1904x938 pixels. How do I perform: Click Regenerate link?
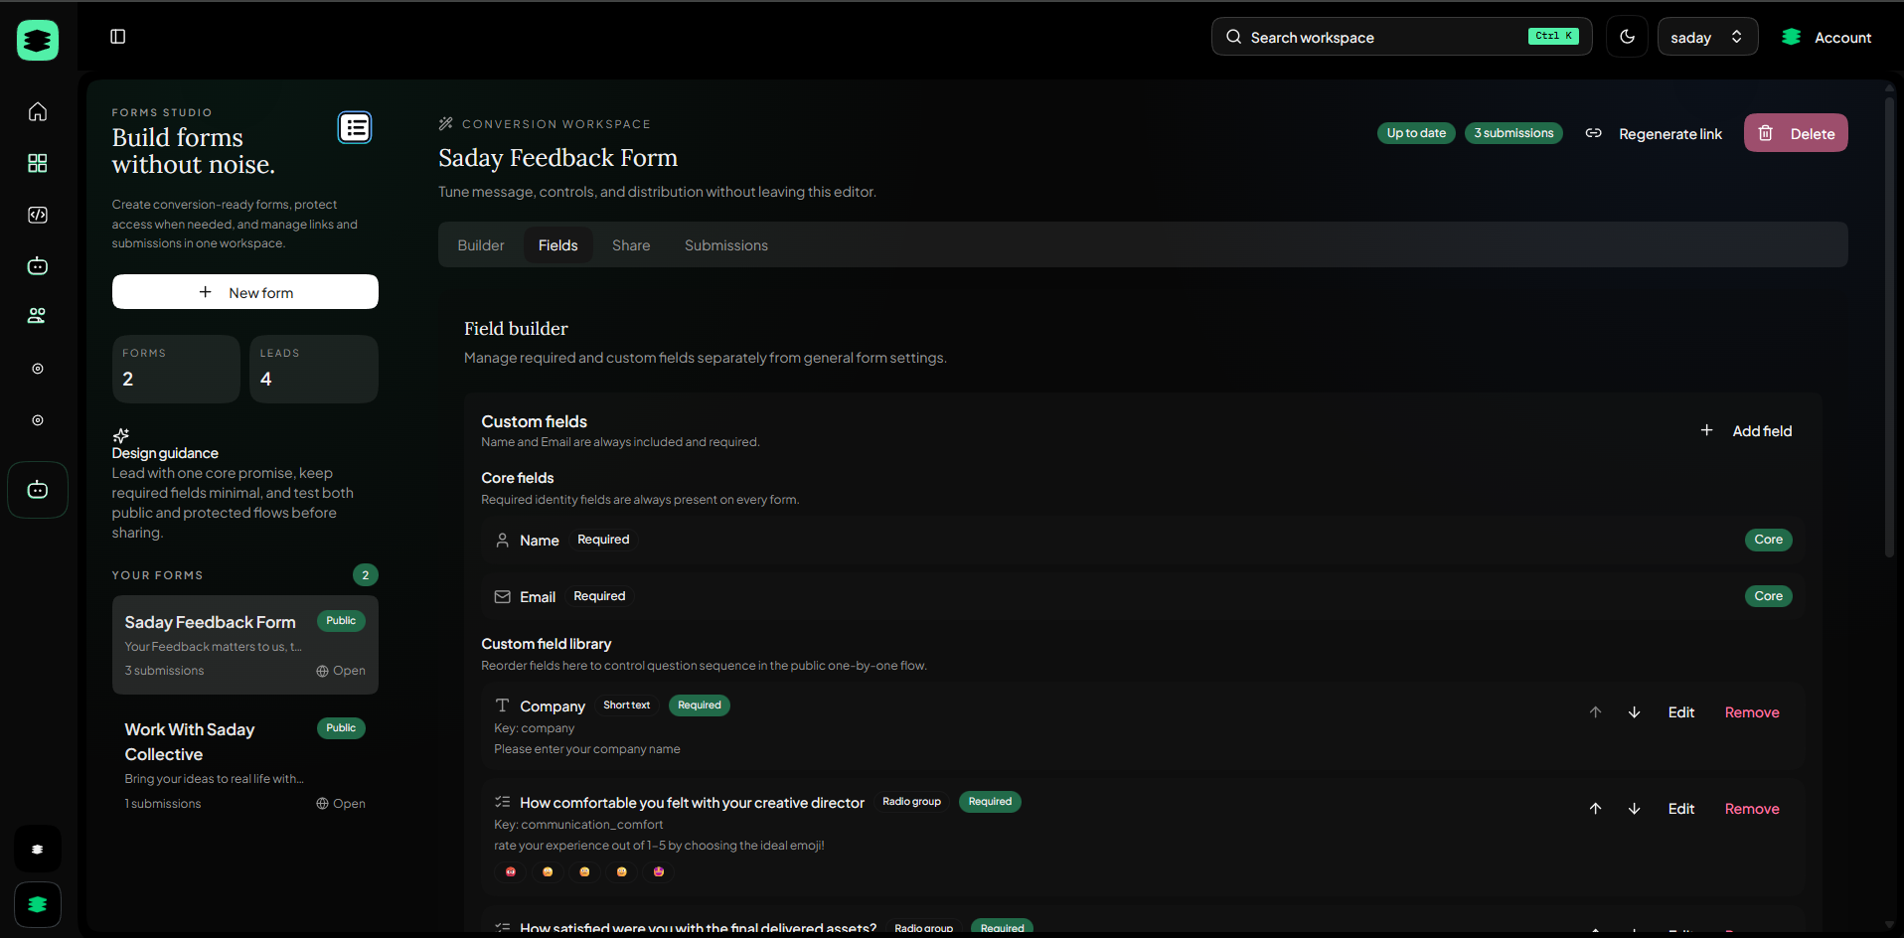[1669, 134]
